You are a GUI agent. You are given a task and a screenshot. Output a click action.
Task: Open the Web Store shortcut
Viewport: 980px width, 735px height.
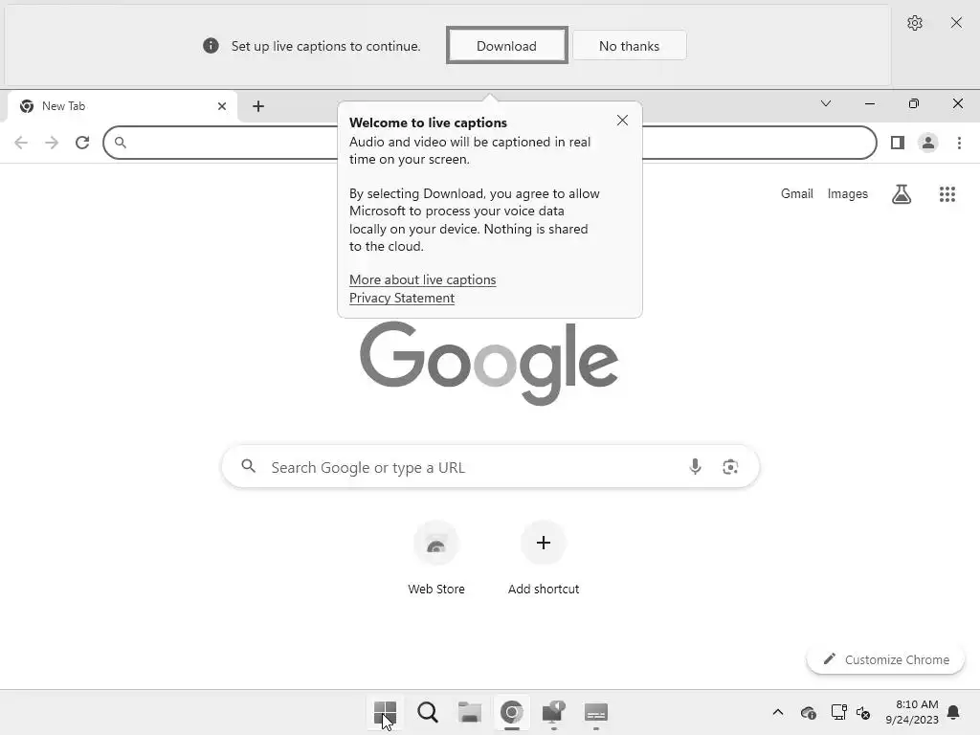click(x=436, y=558)
